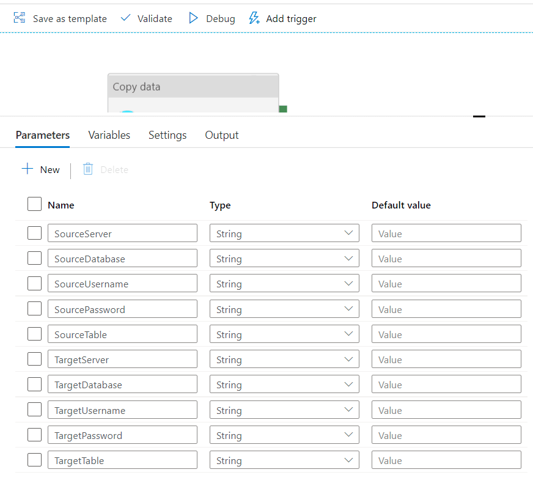Image resolution: width=533 pixels, height=483 pixels.
Task: Switch to the Output tab
Action: pos(221,135)
